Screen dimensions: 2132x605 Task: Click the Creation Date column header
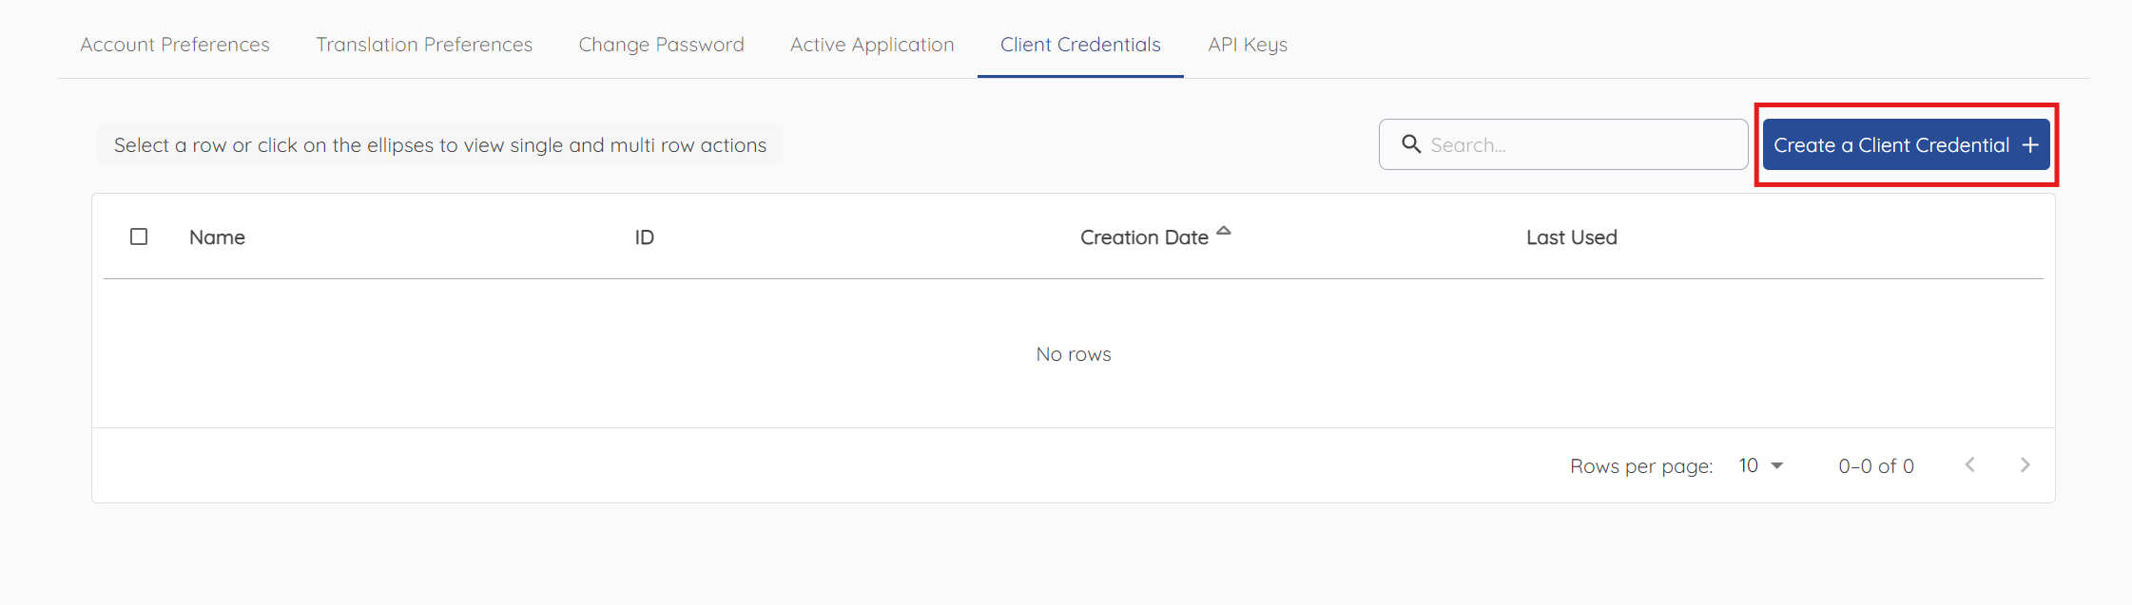pyautogui.click(x=1144, y=237)
